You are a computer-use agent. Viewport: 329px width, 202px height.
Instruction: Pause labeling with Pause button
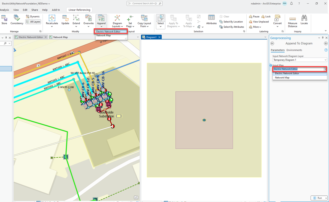coord(254,16)
